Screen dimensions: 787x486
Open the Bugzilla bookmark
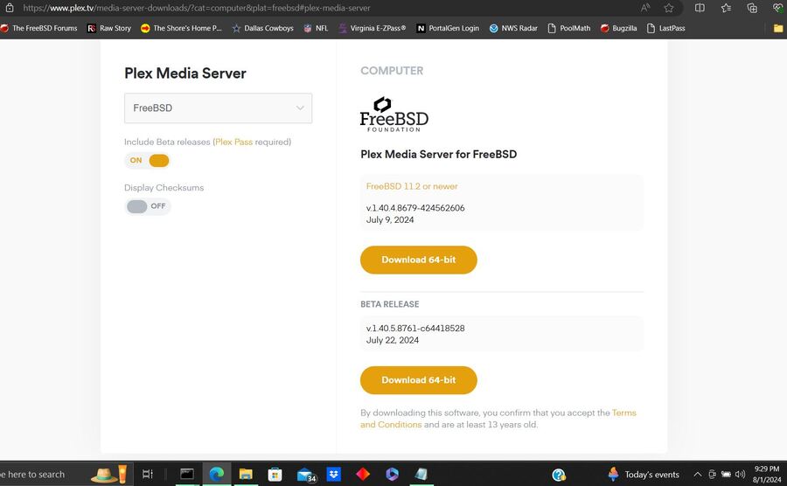click(x=618, y=28)
